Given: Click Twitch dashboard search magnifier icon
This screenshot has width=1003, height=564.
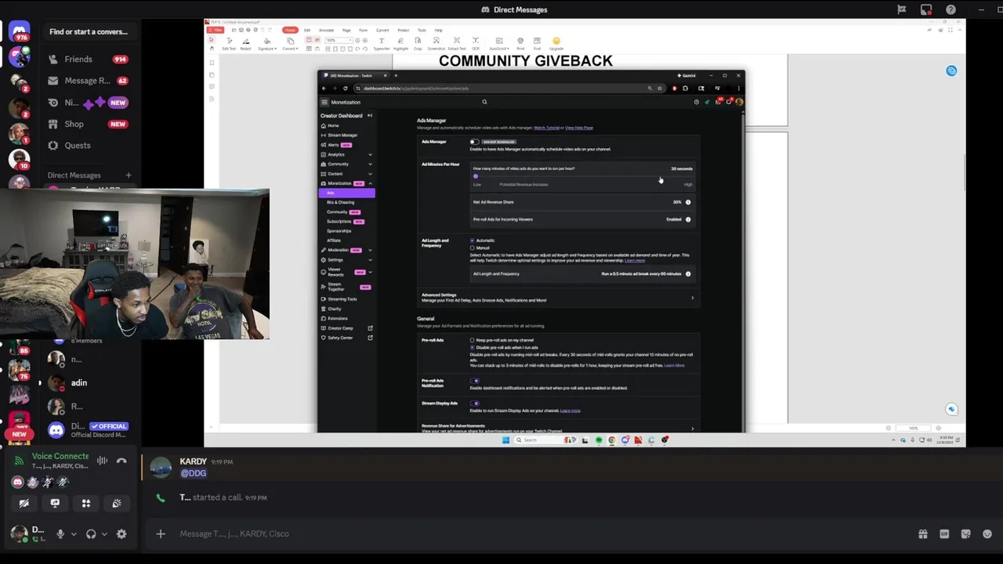Looking at the screenshot, I should (484, 102).
